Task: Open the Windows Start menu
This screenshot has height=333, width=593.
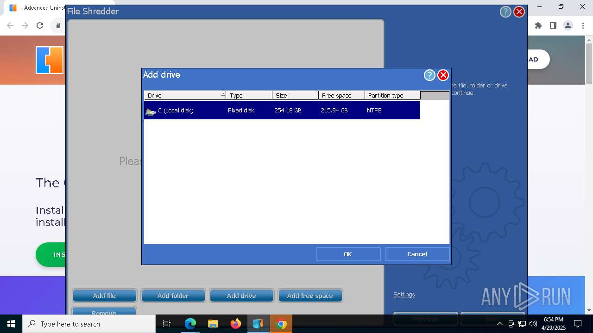Action: 11,324
